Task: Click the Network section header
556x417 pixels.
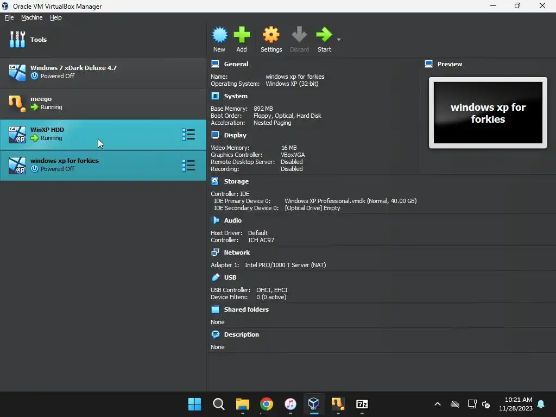Action: [x=237, y=252]
